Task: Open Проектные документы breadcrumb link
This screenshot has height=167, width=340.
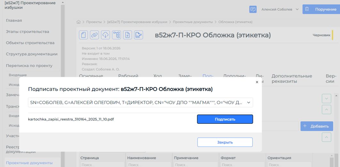Action: coord(193,22)
